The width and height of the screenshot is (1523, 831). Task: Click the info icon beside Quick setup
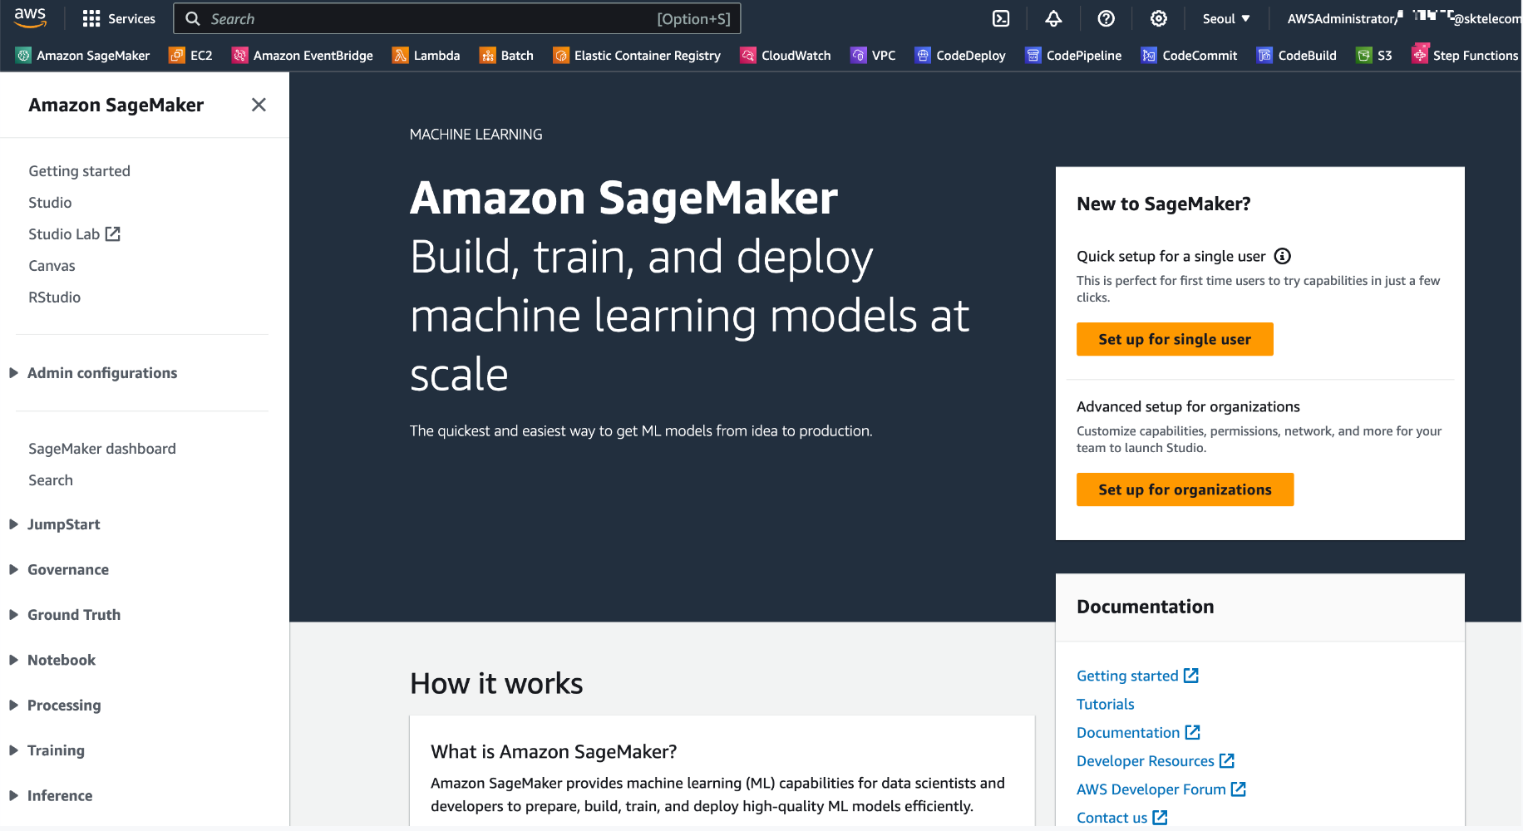click(x=1283, y=256)
